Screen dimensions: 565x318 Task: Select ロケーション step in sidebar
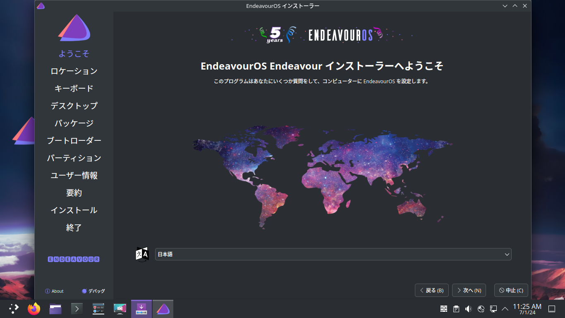[x=74, y=71]
